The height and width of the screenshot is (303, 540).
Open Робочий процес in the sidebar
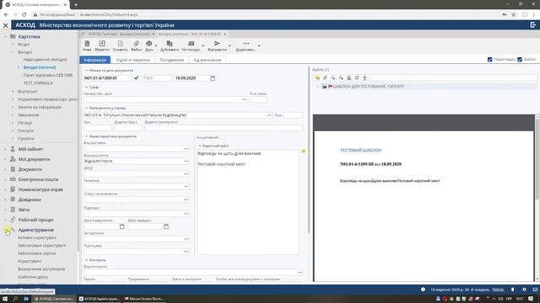point(35,220)
